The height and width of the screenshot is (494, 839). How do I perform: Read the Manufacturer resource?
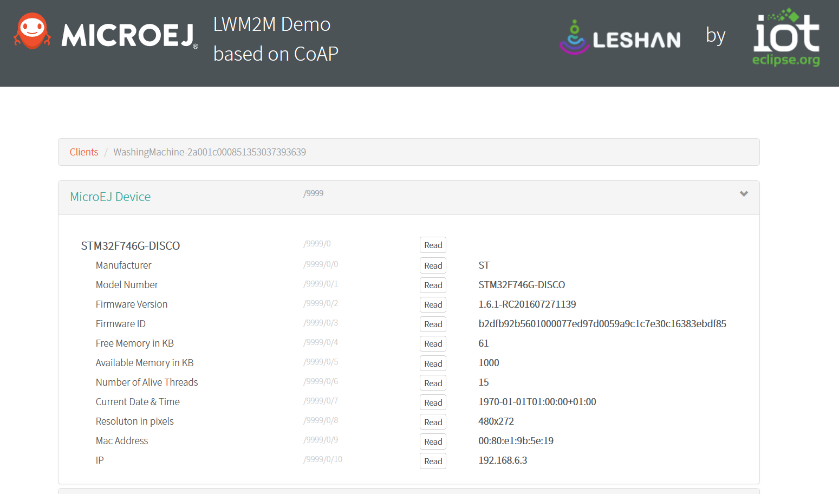click(433, 265)
